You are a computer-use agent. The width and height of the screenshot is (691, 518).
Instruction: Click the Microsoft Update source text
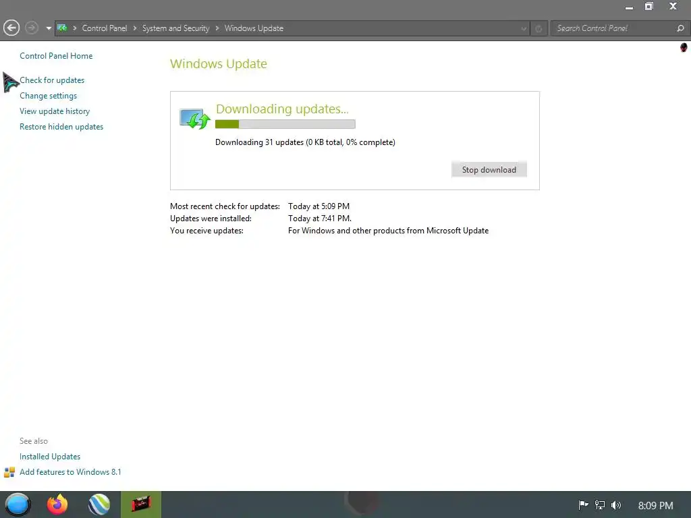tap(388, 231)
